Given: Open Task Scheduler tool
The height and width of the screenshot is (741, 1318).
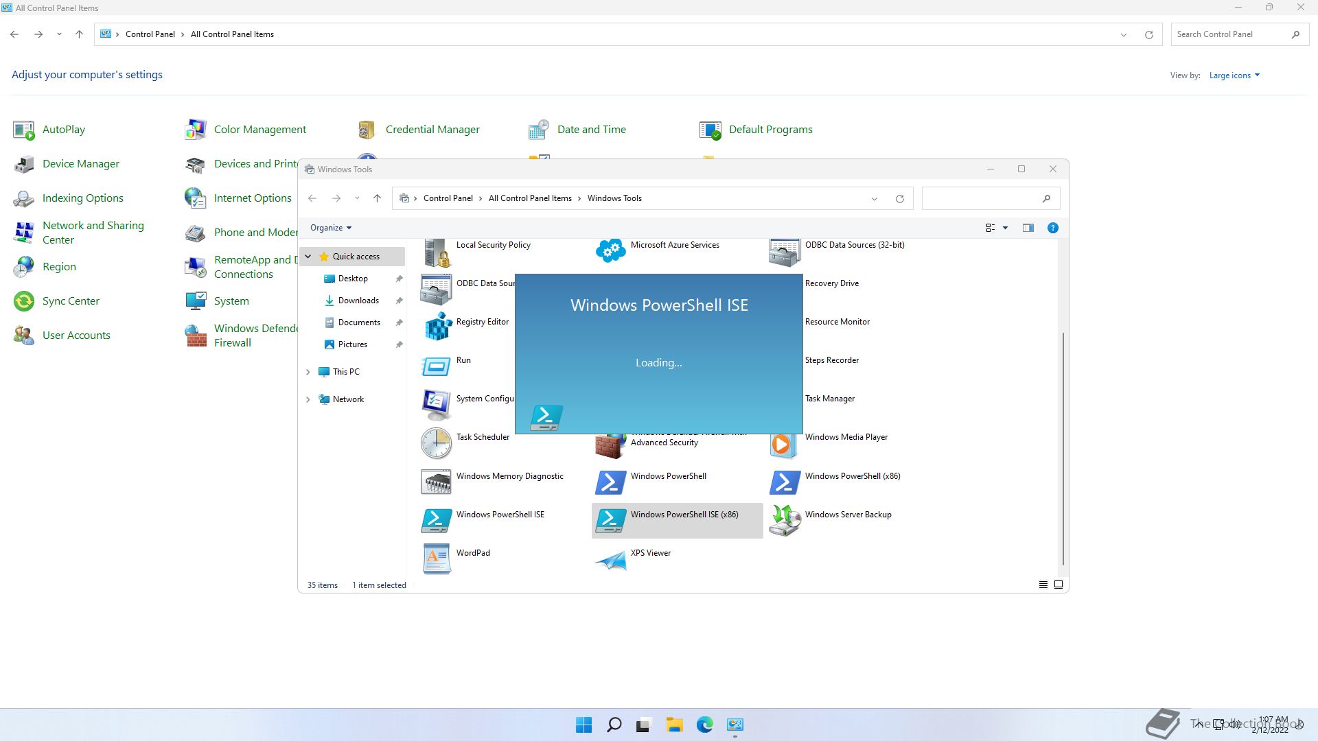Looking at the screenshot, I should (x=483, y=437).
